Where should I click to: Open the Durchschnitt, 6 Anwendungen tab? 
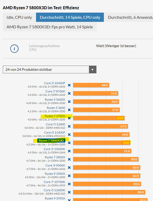pos(129,17)
